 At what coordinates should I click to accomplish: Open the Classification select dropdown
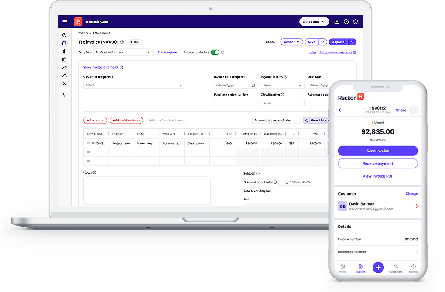[x=282, y=103]
